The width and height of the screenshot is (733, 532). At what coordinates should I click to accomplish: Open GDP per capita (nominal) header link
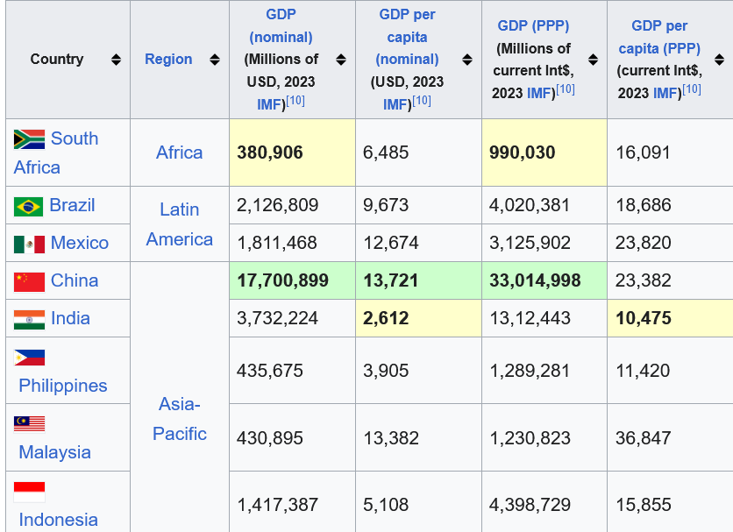[407, 37]
